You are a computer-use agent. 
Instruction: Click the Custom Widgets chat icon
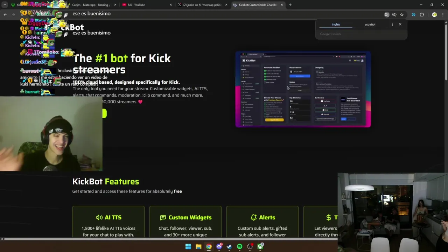(163, 218)
